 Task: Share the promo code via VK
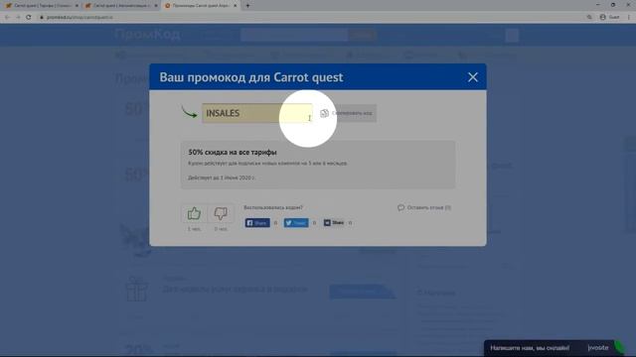click(x=334, y=222)
